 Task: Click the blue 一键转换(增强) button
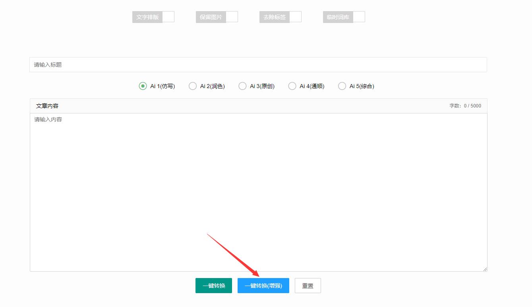coord(263,286)
